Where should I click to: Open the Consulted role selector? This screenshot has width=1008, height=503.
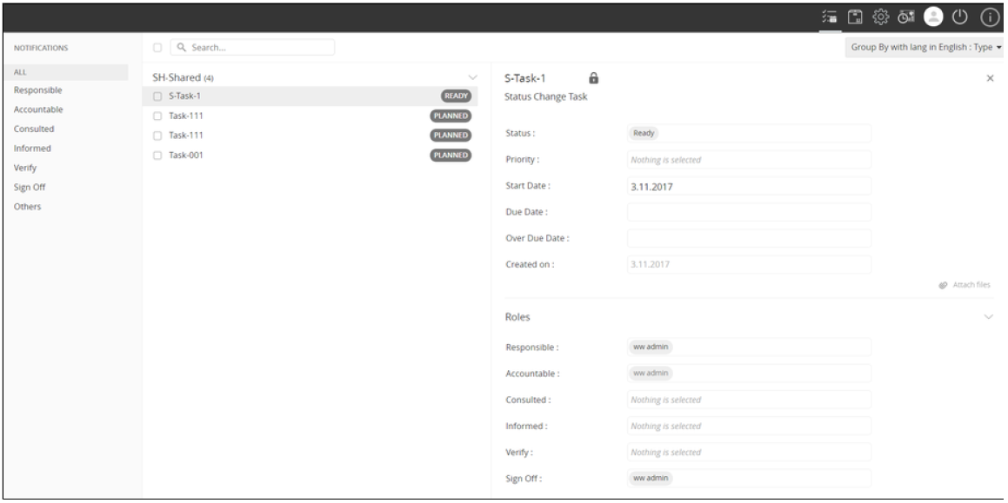click(x=749, y=400)
